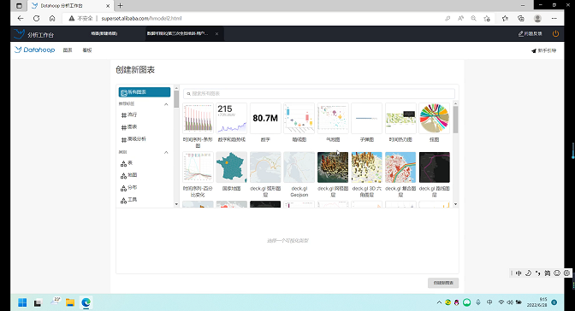The width and height of the screenshot is (575, 311).
Task: Click the volume icon in system tray
Action: click(x=510, y=302)
